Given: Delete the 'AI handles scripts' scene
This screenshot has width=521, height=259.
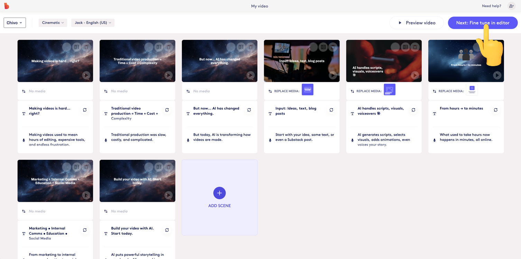Looking at the screenshot, I should point(415,47).
